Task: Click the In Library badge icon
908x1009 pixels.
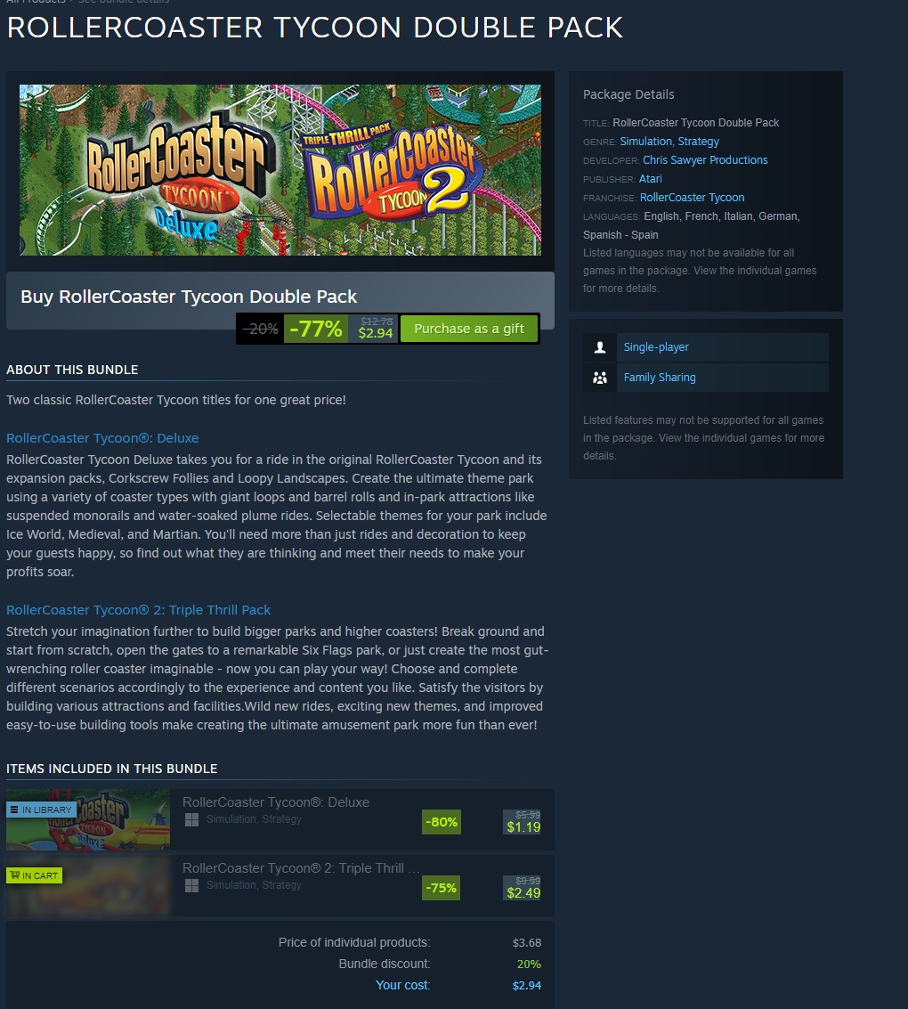Action: tap(15, 810)
